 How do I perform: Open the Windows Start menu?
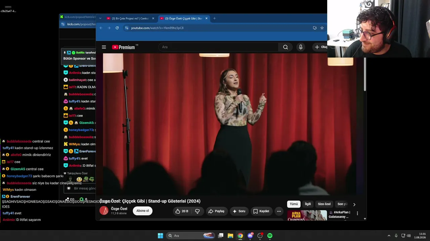[161, 236]
